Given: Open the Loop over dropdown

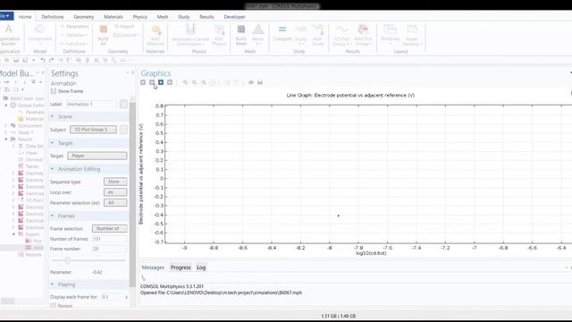Looking at the screenshot, I should (115, 192).
